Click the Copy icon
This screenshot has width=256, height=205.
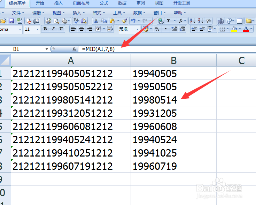pos(104,21)
